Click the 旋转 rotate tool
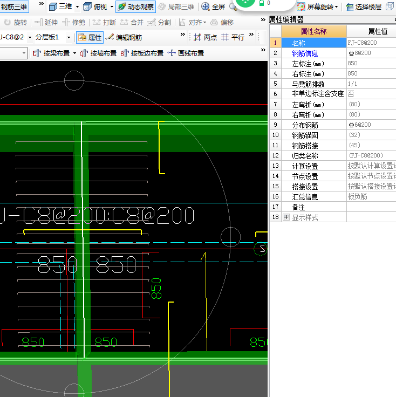 click(16, 23)
